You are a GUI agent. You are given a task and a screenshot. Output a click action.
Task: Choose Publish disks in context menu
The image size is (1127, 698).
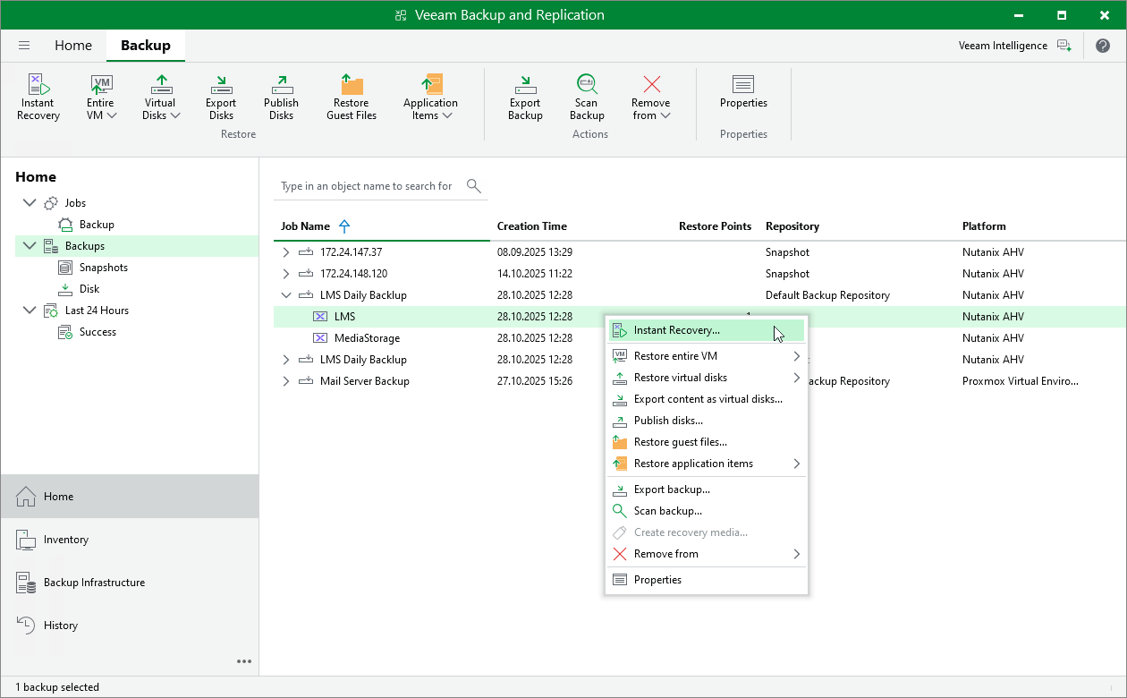[x=706, y=421]
